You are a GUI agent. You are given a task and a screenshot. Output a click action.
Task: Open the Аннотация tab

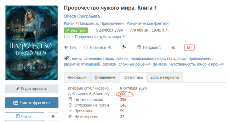77,77
